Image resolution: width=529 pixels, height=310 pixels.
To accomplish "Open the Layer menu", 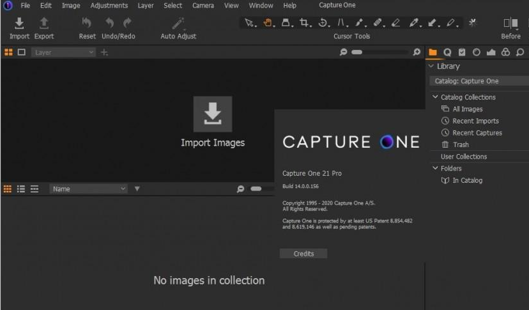I will click(x=146, y=5).
